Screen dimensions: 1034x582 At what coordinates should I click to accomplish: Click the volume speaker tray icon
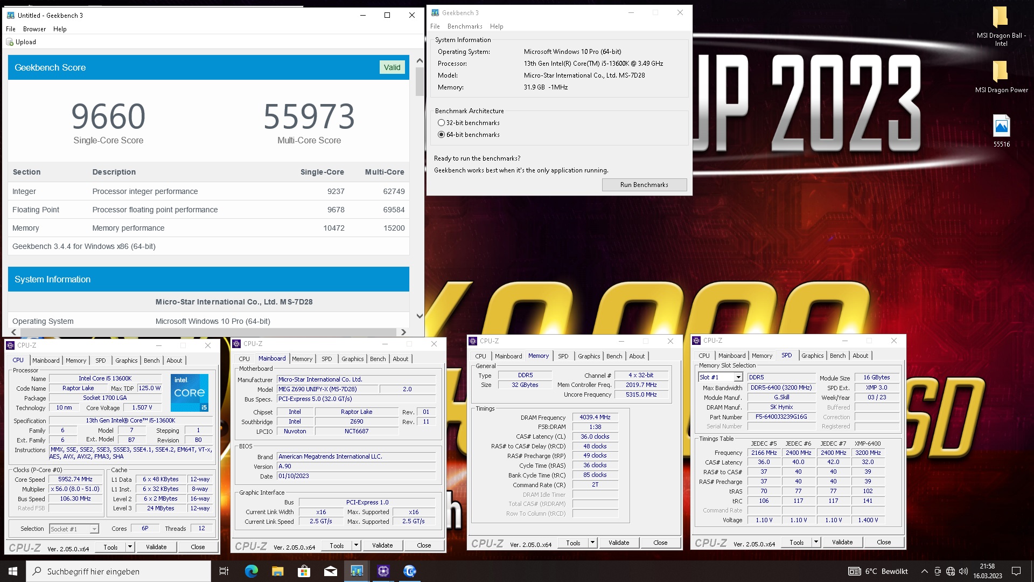(963, 571)
